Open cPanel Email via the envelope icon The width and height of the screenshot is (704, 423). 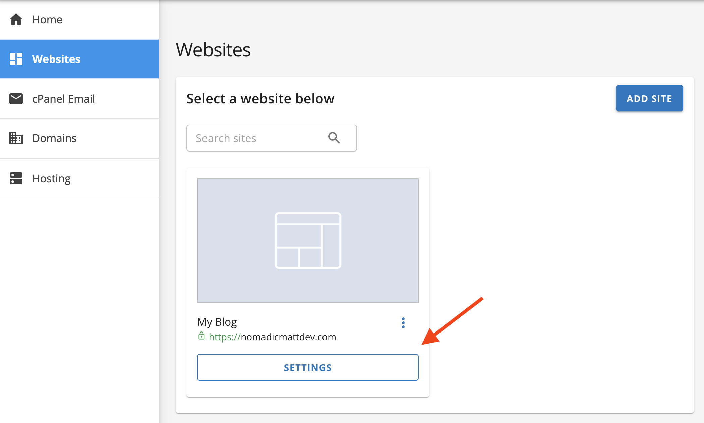[x=16, y=99]
